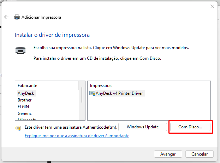Image resolution: width=220 pixels, height=163 pixels.
Task: Select Brother as the manufacturer
Action: (25, 100)
